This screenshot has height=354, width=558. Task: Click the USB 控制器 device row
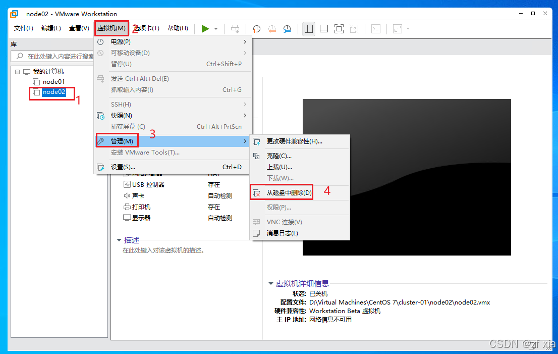(178, 184)
